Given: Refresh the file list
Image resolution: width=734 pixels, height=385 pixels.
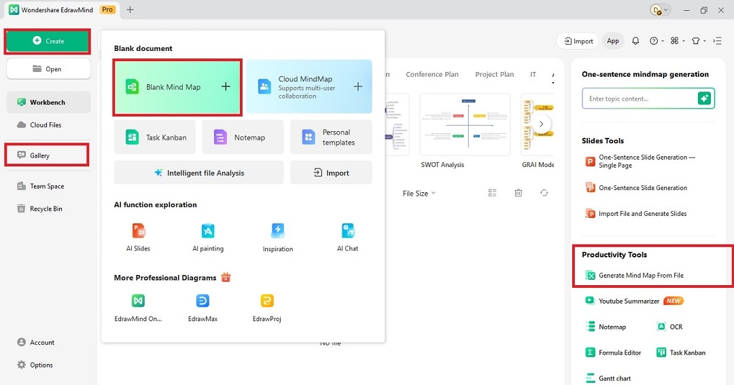Looking at the screenshot, I should pyautogui.click(x=544, y=193).
